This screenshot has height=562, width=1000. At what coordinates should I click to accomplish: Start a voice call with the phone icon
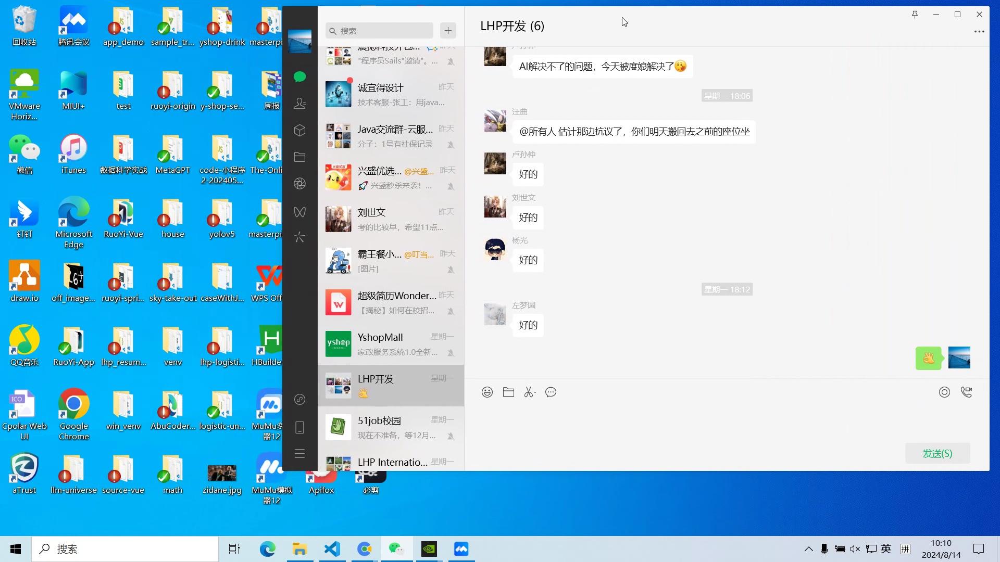pos(966,392)
